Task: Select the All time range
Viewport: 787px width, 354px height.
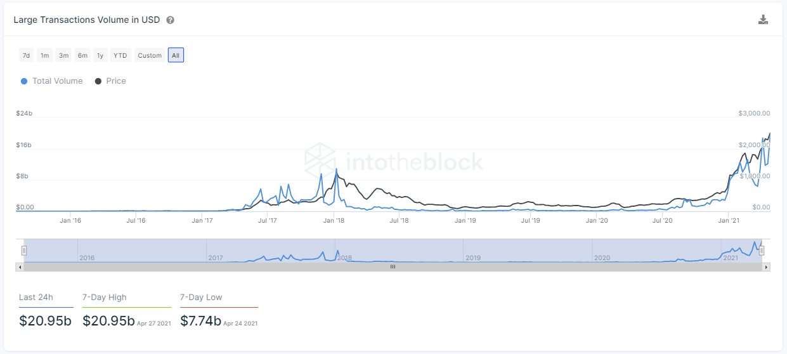Action: click(176, 56)
